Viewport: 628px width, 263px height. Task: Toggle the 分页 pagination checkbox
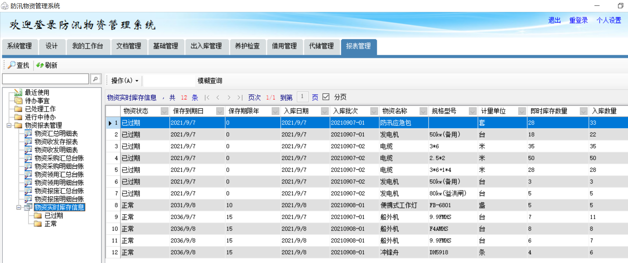(x=326, y=97)
